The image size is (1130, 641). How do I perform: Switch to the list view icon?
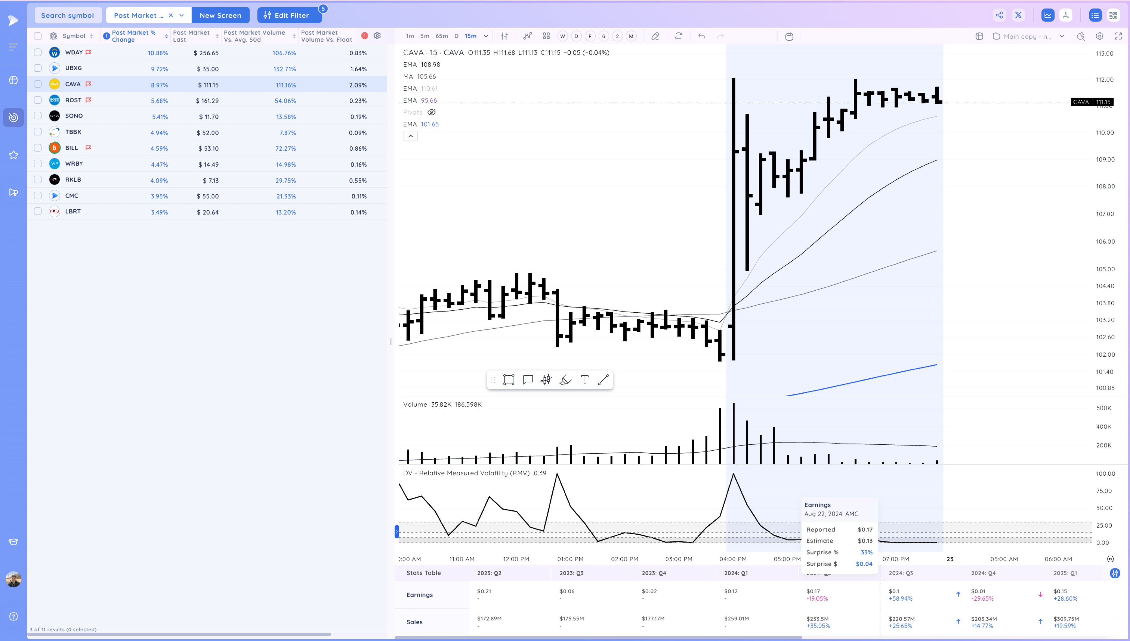1095,15
